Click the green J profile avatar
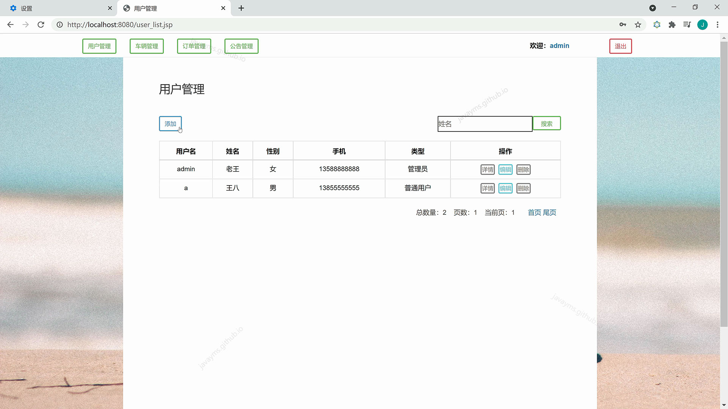This screenshot has height=409, width=728. click(702, 25)
